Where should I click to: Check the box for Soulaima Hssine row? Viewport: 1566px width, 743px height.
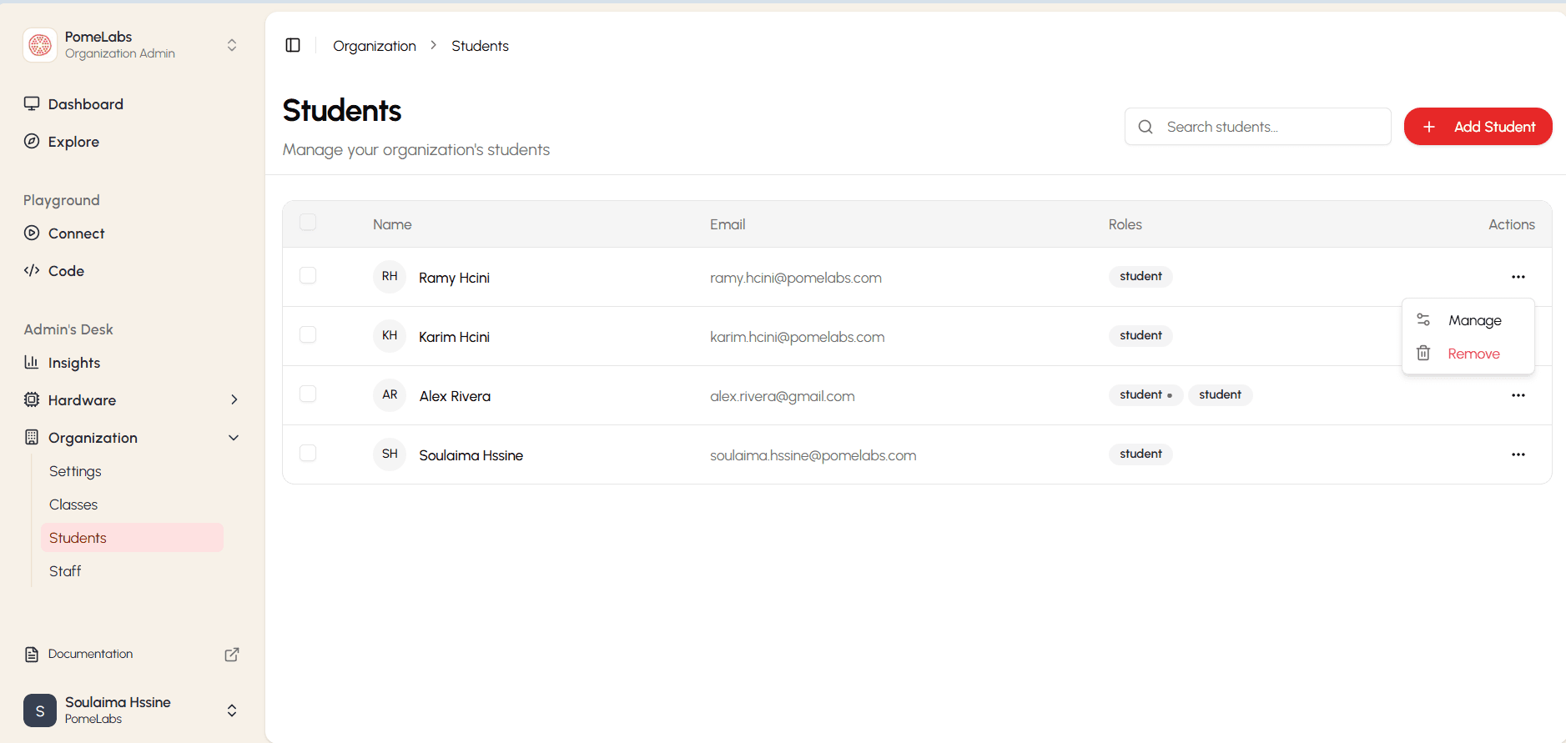click(308, 453)
